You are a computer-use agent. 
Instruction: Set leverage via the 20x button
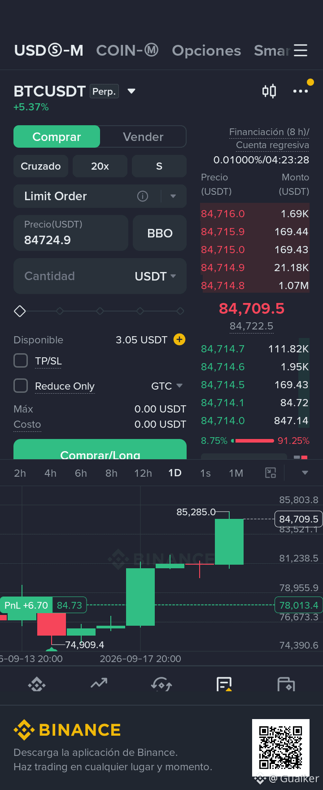coord(100,166)
